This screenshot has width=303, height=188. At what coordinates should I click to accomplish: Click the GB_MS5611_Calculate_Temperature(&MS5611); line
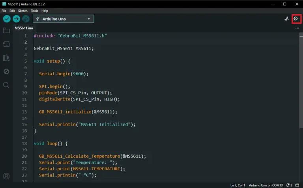pos(92,156)
